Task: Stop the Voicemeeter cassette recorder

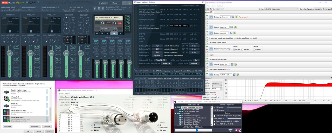Action: pyautogui.click(x=114, y=33)
